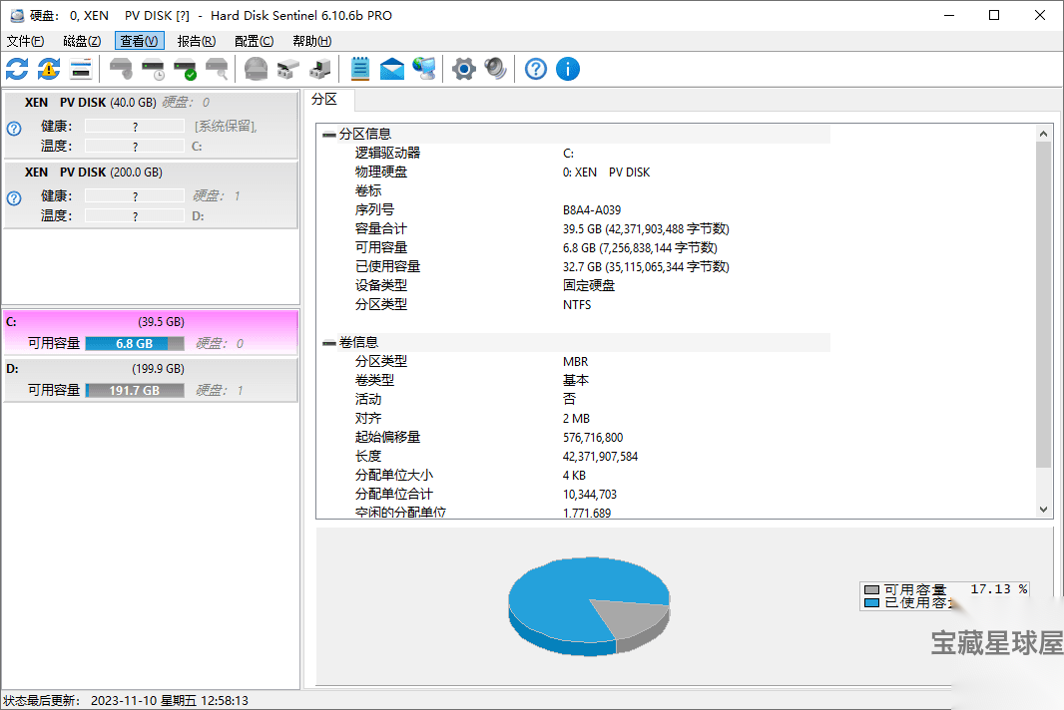The height and width of the screenshot is (710, 1064).
Task: Open the 配置(C) menu
Action: click(x=254, y=41)
